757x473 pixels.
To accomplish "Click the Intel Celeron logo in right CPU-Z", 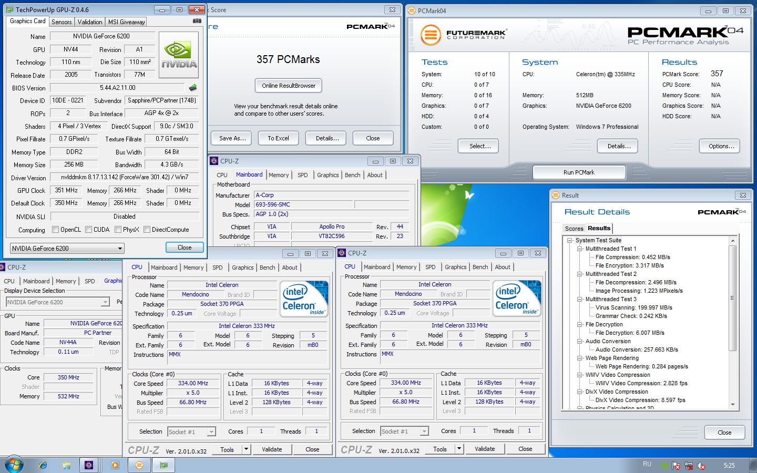I will click(518, 299).
